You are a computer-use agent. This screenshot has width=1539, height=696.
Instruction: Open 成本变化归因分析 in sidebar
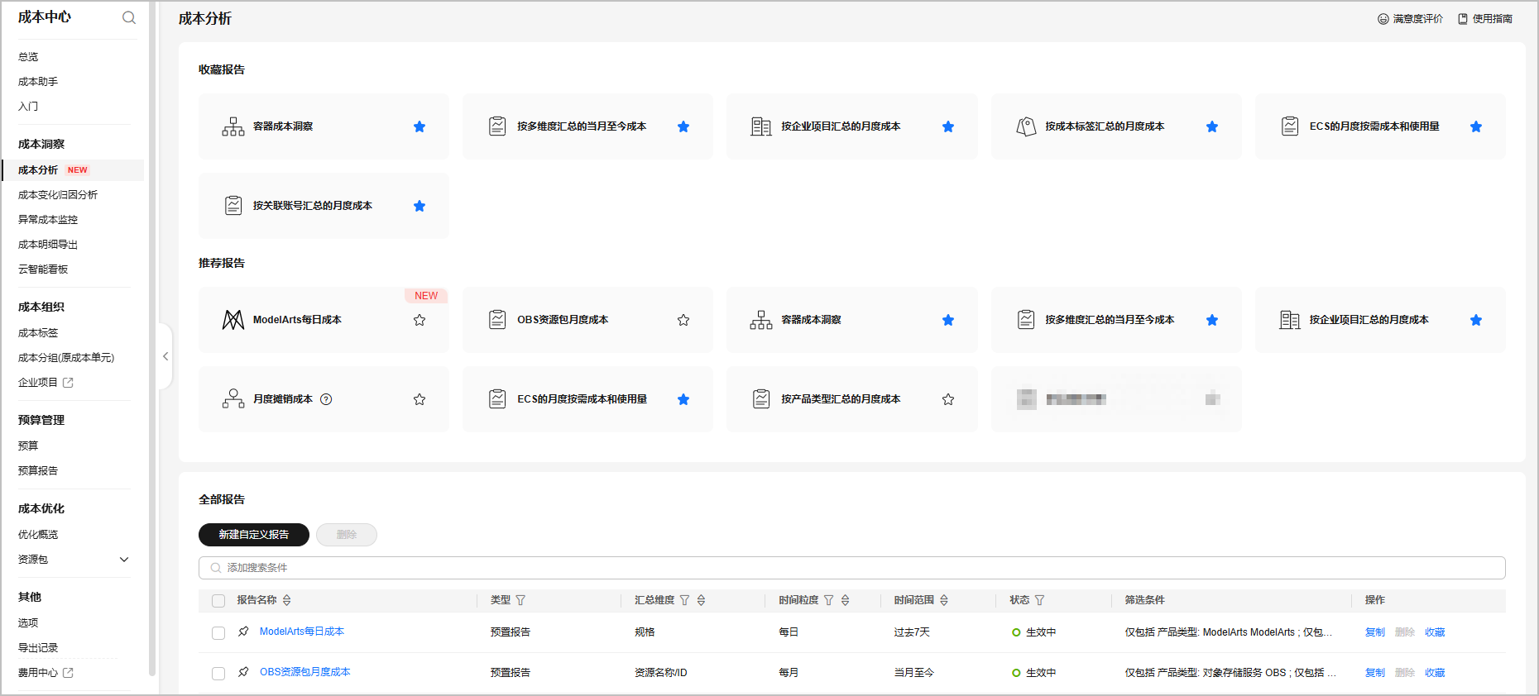[x=58, y=195]
